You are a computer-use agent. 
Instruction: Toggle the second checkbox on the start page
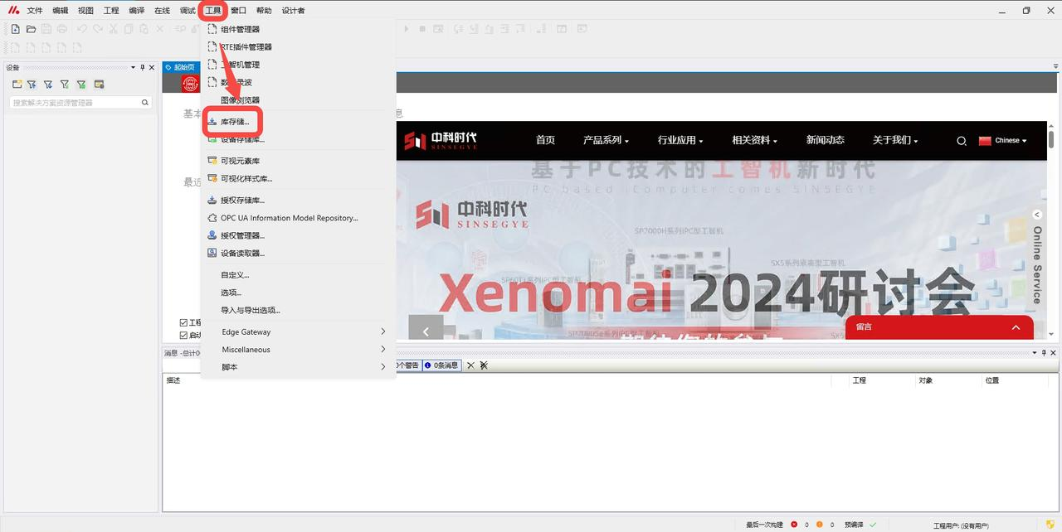tap(183, 335)
